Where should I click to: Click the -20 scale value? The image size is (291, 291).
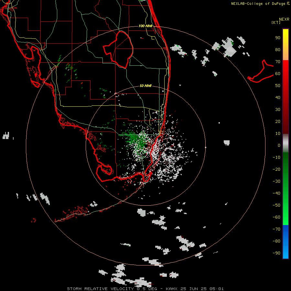276,169
